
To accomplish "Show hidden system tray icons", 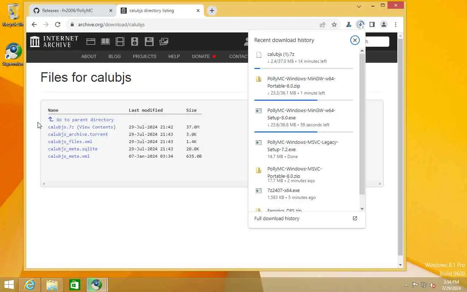I will click(x=406, y=285).
